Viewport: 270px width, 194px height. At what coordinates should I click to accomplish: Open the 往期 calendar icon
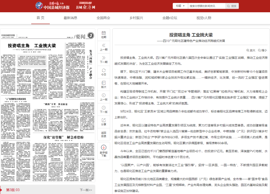click(x=104, y=35)
